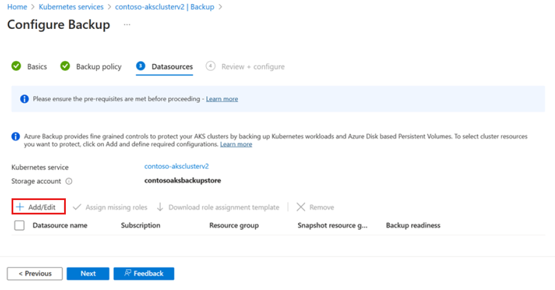Click the Assign missing roles checkmark icon
Image resolution: width=555 pixels, height=290 pixels.
point(77,207)
